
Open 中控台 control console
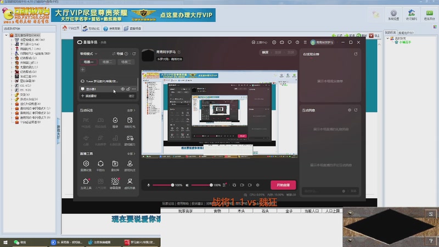[100, 166]
